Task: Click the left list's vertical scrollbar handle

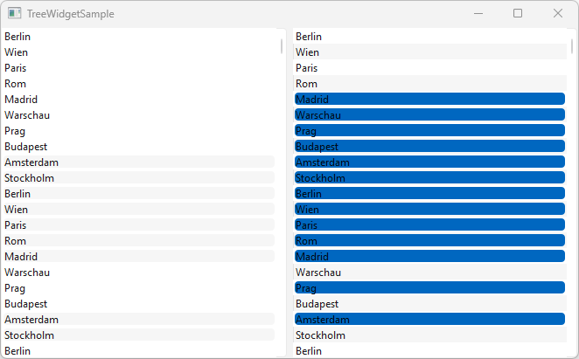Action: pos(281,46)
